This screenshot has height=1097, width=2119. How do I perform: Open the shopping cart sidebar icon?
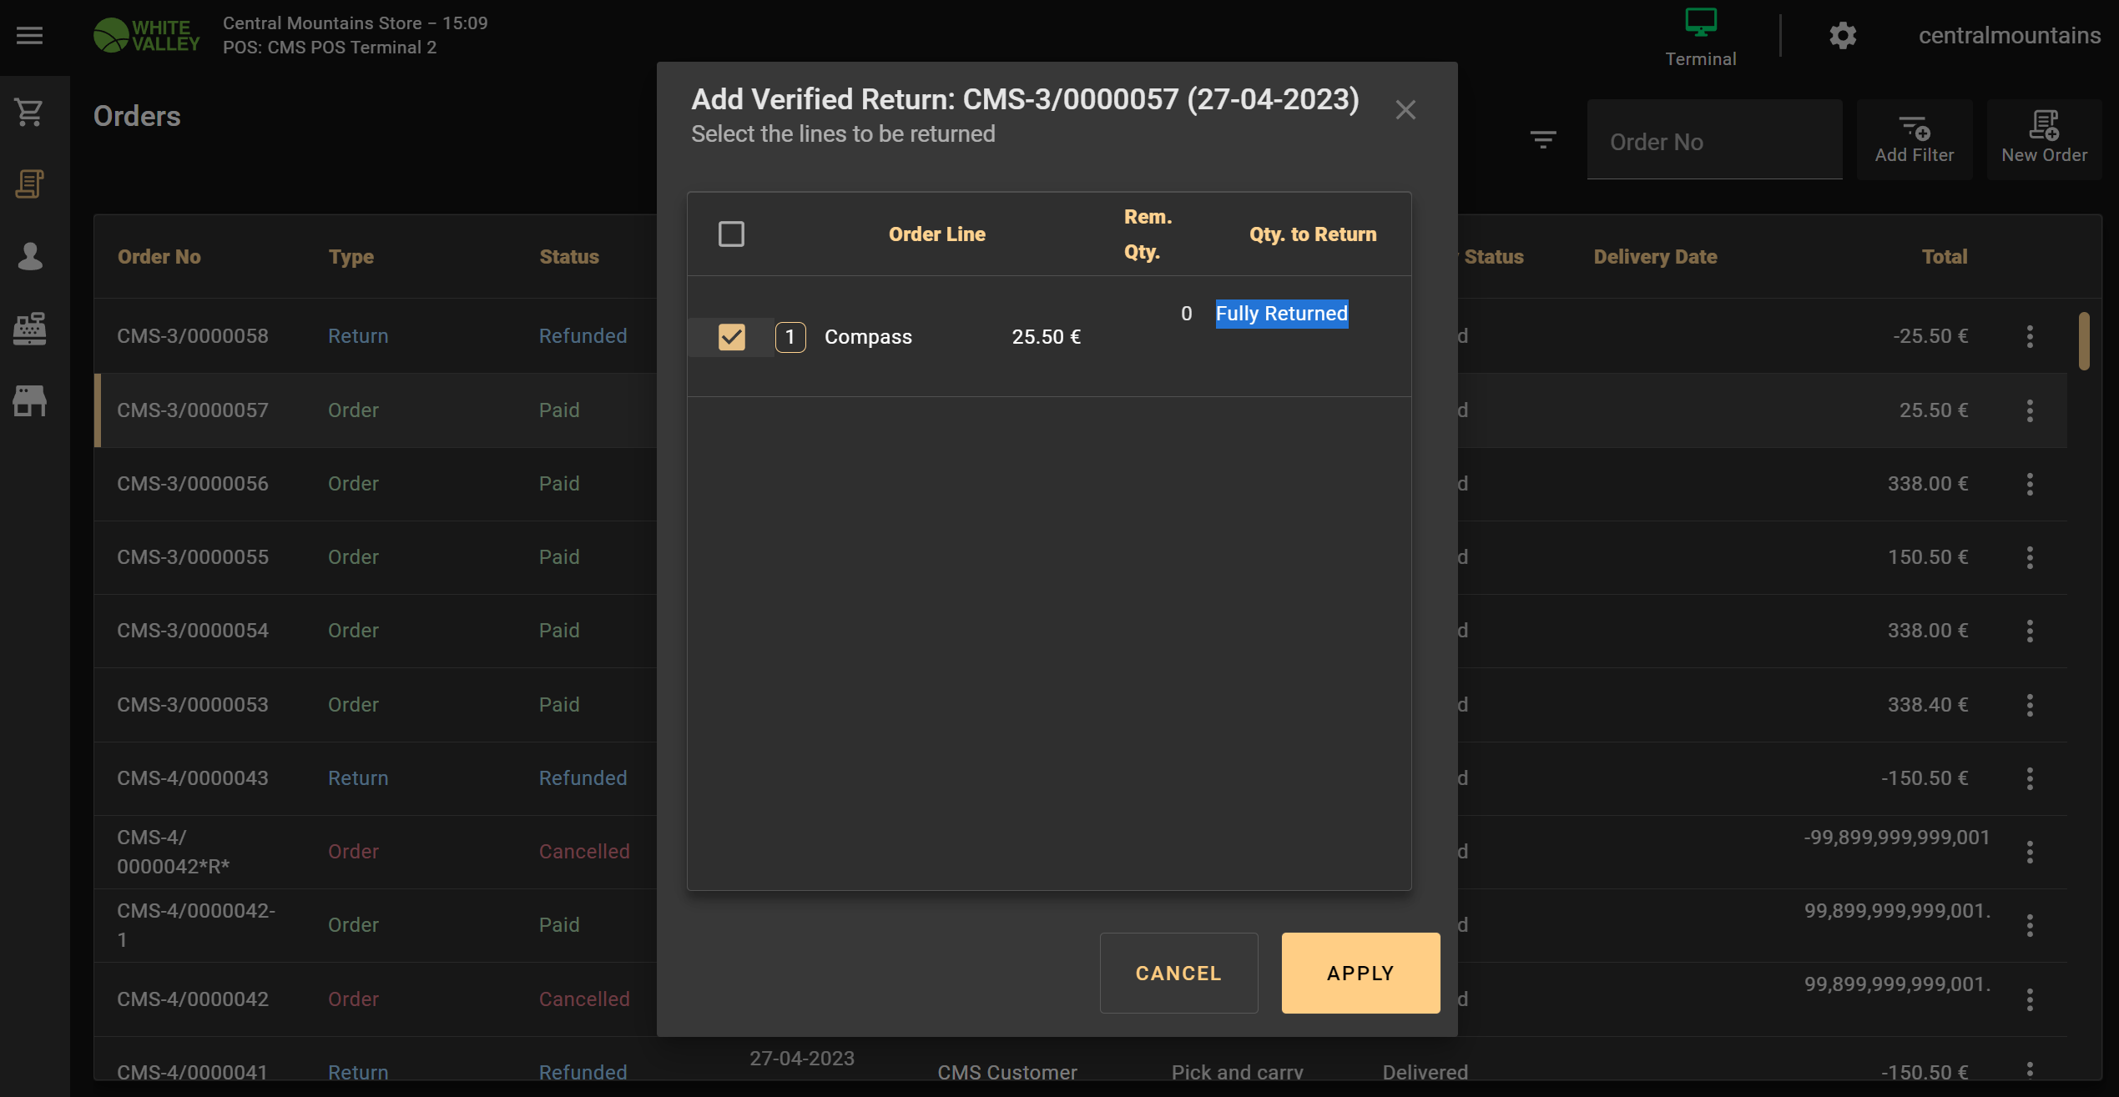pyautogui.click(x=30, y=112)
